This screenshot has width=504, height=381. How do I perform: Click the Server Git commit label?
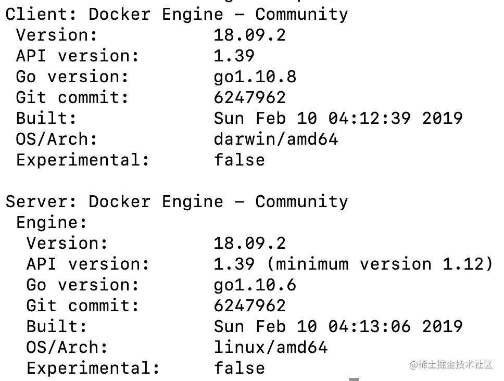coord(83,306)
